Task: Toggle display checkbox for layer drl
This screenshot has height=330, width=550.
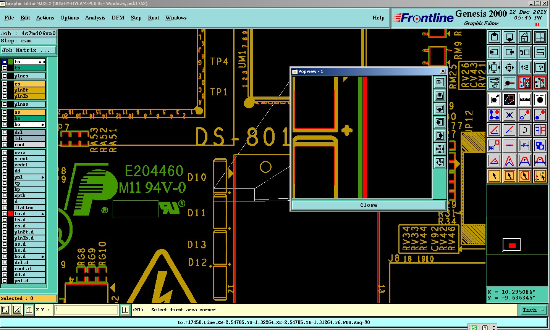Action: (x=5, y=132)
